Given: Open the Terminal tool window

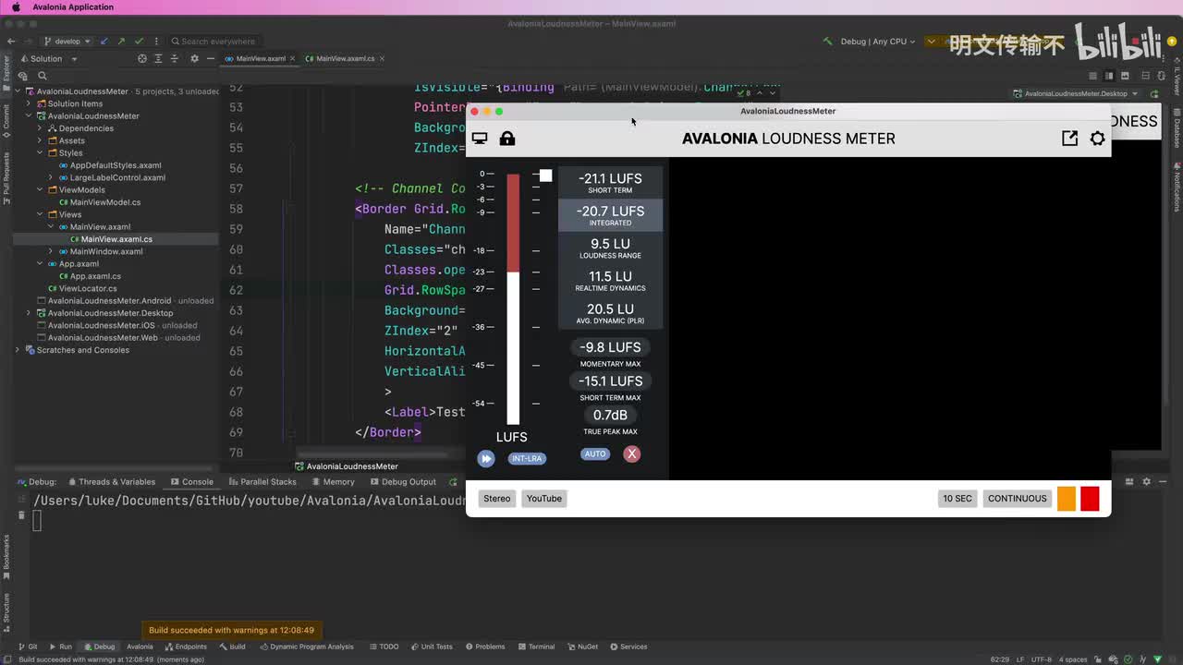Looking at the screenshot, I should [x=536, y=647].
